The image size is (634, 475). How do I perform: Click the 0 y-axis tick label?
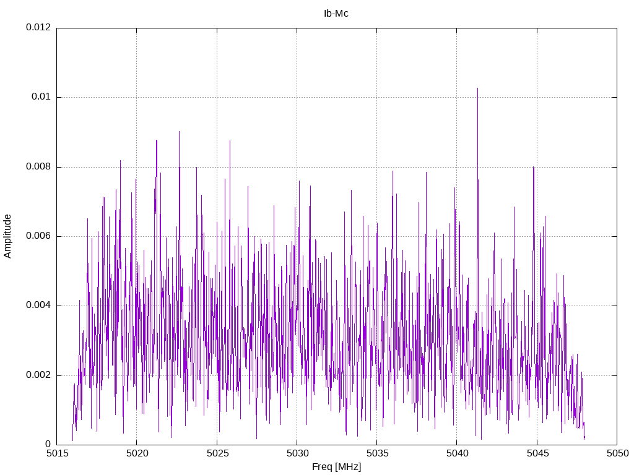pos(48,445)
